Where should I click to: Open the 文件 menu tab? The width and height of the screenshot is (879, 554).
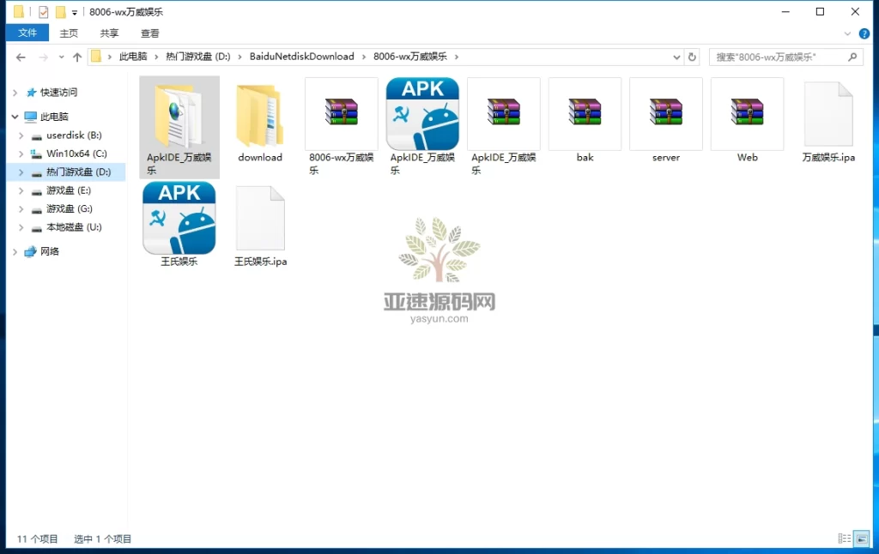tap(27, 33)
